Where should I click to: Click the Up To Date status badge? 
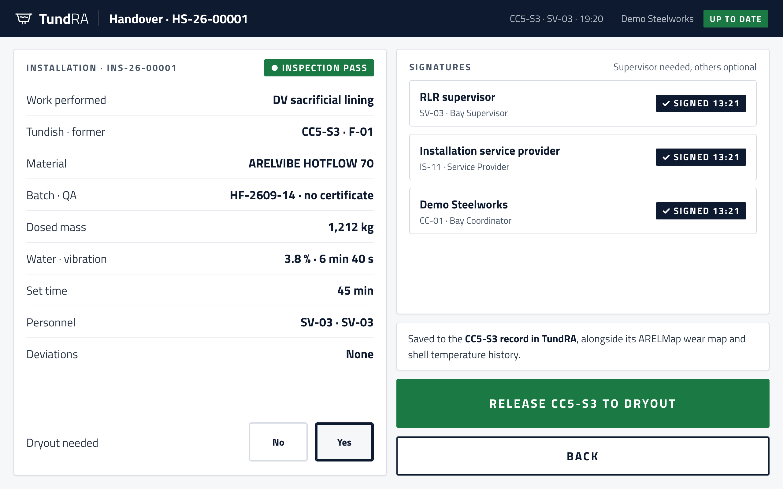[735, 19]
